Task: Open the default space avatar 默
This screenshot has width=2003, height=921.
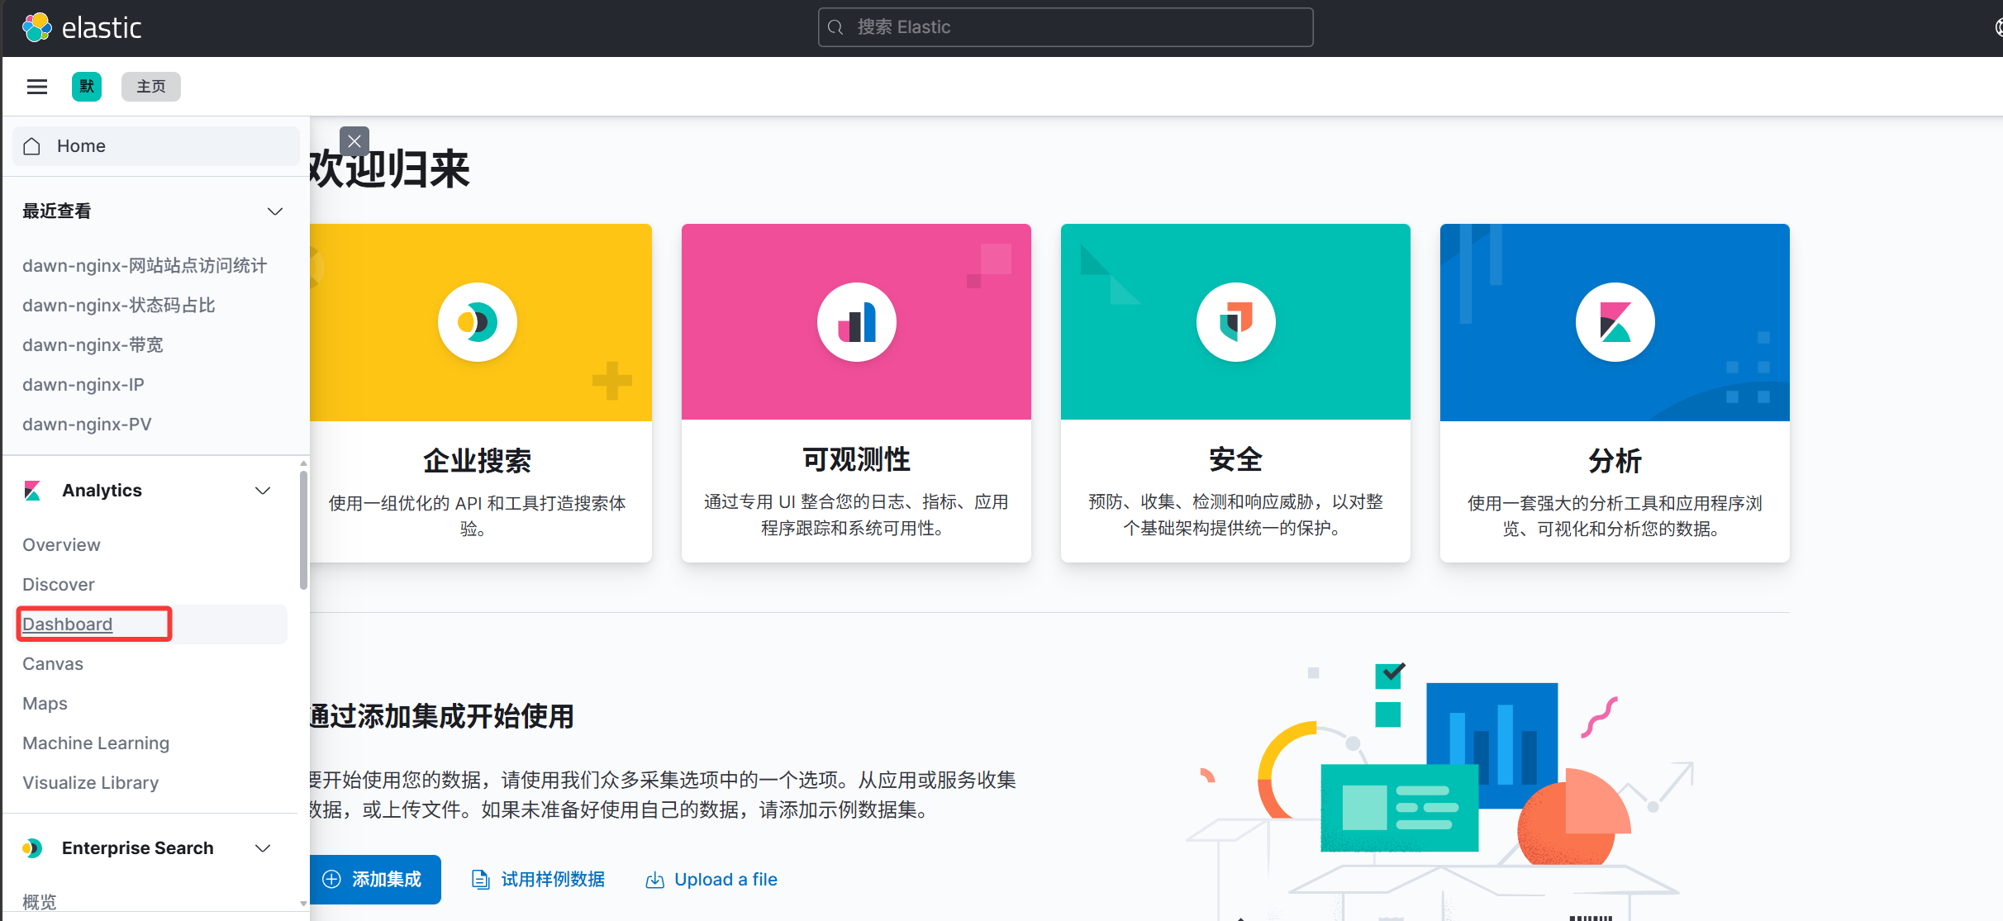Action: (87, 87)
